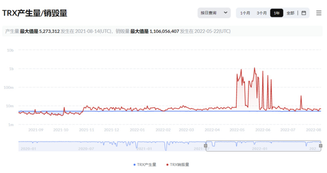Image resolution: width=327 pixels, height=173 pixels.
Task: Click the red TRX销毁量 legend dot
Action: [167, 164]
